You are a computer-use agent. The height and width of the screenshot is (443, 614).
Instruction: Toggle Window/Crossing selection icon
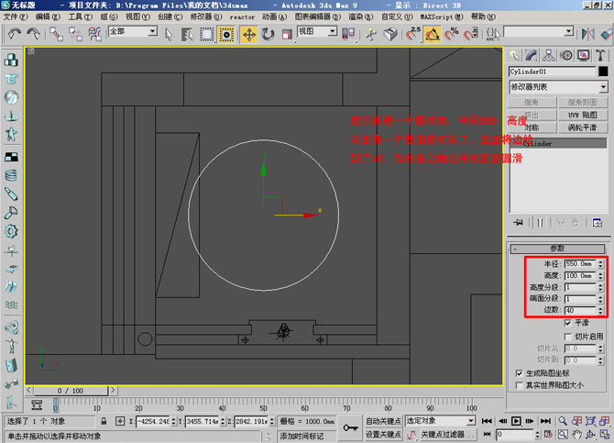226,35
